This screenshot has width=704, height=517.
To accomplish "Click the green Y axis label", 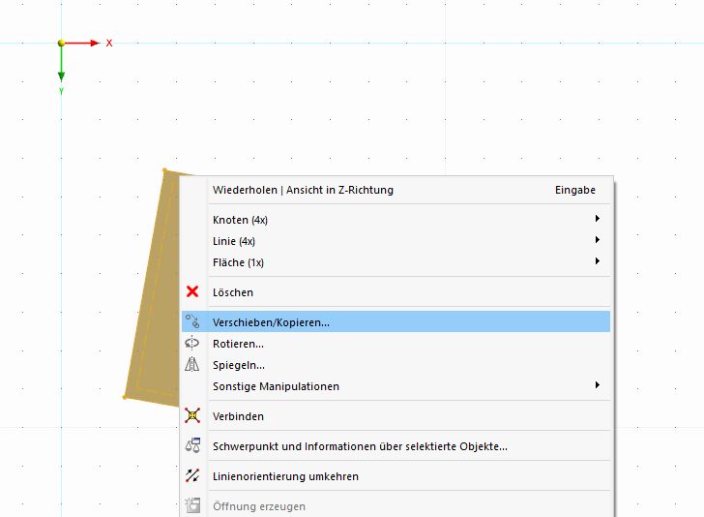I will pyautogui.click(x=62, y=91).
